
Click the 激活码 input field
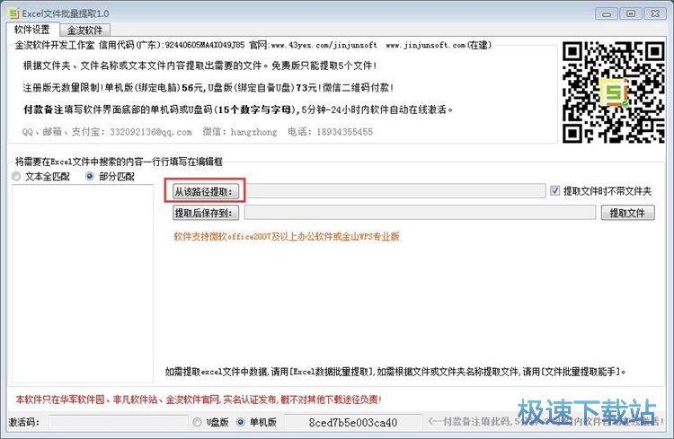tap(119, 422)
